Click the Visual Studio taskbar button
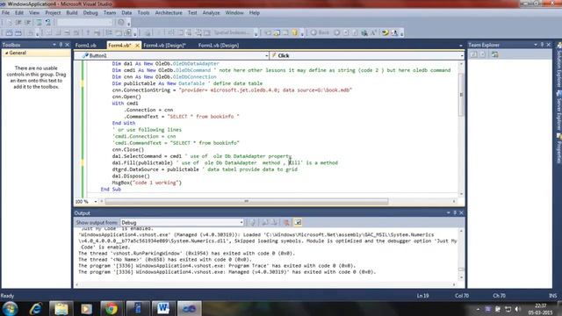The height and width of the screenshot is (316, 562). 189,308
